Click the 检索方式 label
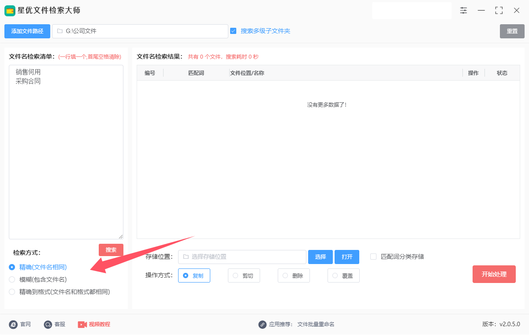 (x=27, y=253)
